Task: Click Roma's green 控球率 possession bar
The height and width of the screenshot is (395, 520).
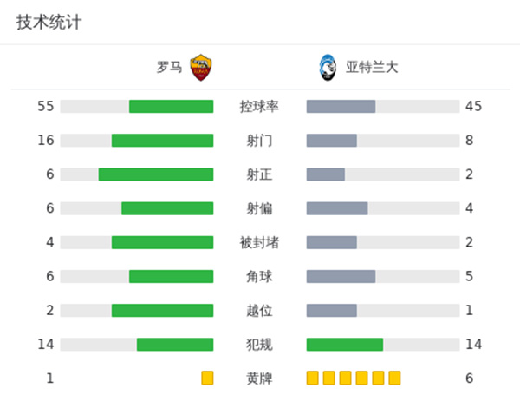Action: click(171, 106)
